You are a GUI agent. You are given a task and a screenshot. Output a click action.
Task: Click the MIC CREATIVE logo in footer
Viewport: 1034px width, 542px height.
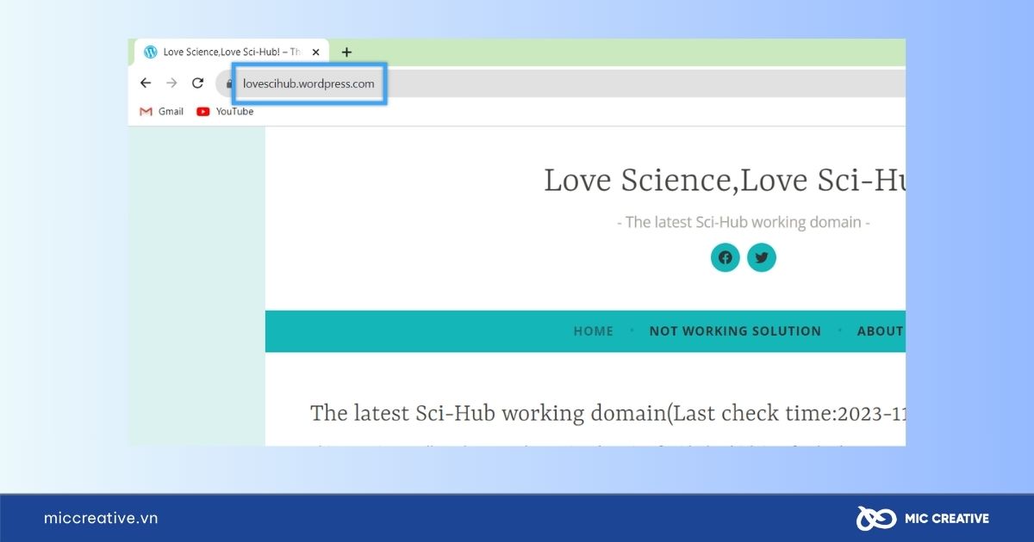point(922,518)
